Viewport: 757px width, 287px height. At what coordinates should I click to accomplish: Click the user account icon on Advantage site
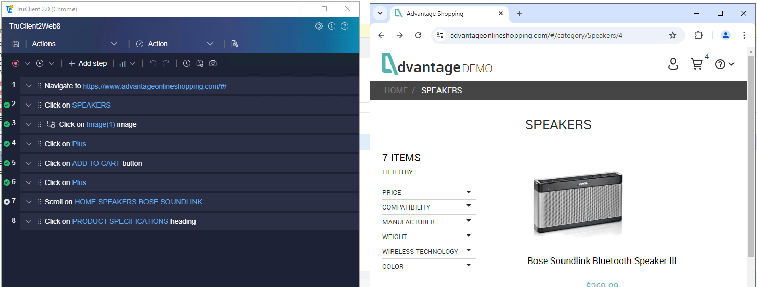673,64
